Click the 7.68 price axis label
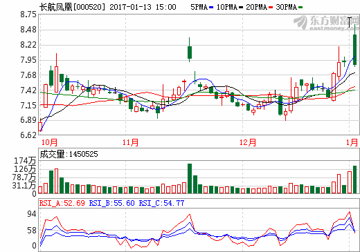The image size is (360, 252). [x=28, y=75]
